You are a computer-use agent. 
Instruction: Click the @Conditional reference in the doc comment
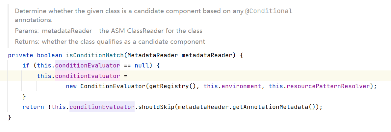coord(269,11)
